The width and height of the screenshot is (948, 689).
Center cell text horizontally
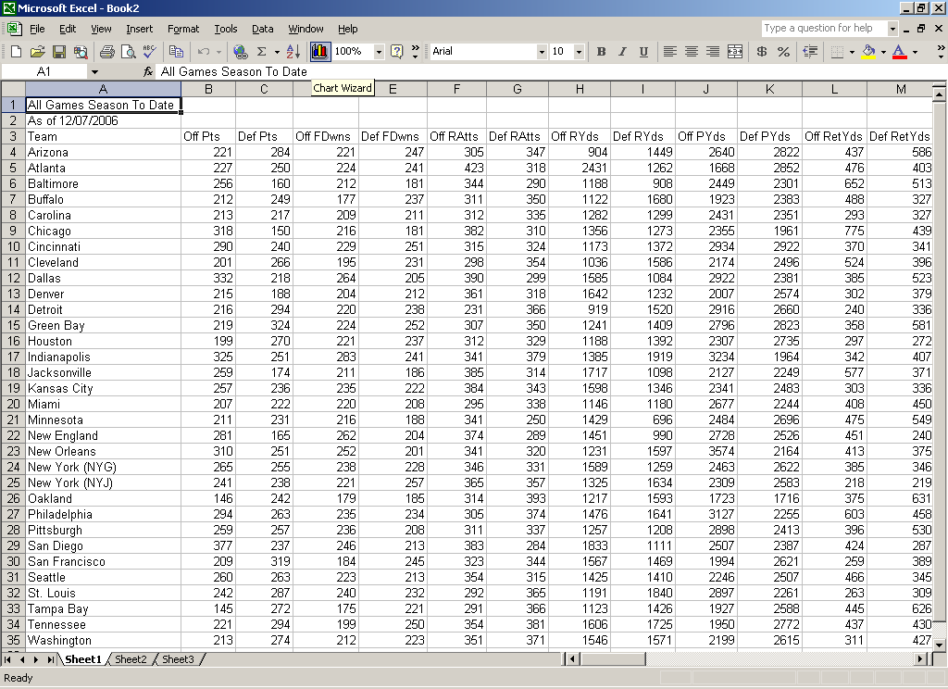point(692,52)
